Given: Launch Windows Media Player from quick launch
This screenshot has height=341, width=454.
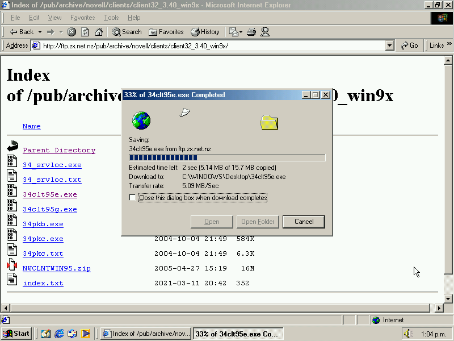Looking at the screenshot, I should 86,334.
